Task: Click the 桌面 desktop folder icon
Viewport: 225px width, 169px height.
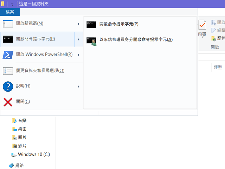Action: click(14, 129)
